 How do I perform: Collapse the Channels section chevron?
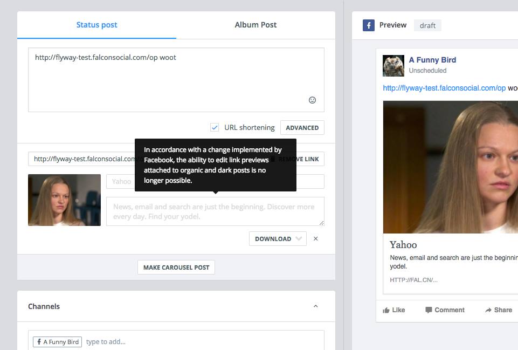point(315,306)
